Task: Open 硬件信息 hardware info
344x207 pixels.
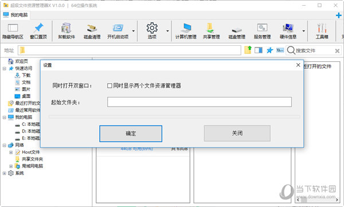Action: click(288, 32)
